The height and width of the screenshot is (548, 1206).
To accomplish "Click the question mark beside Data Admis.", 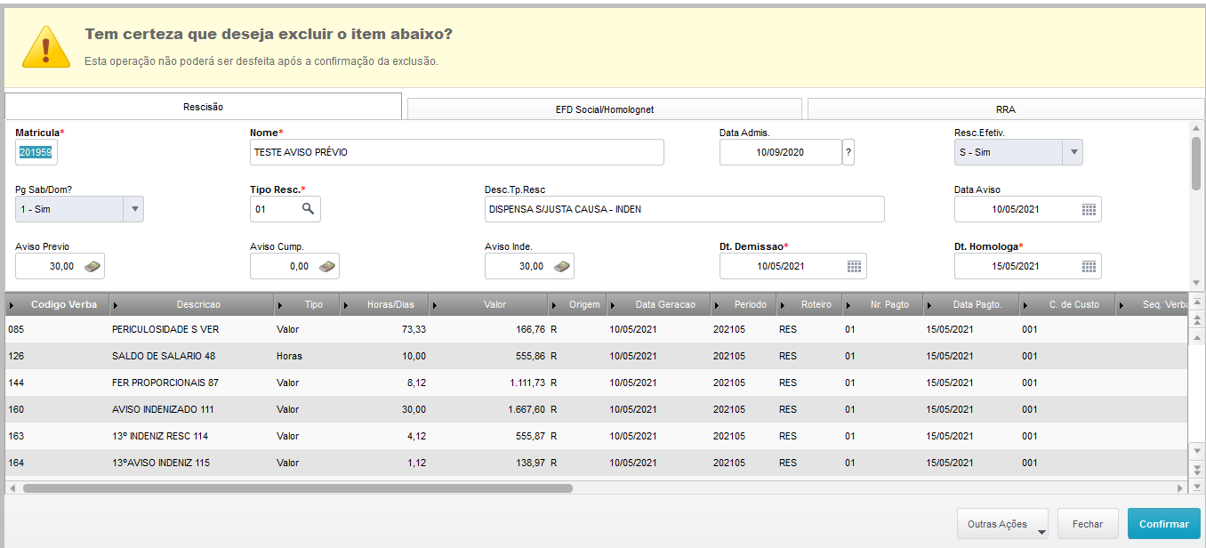I will click(x=848, y=152).
